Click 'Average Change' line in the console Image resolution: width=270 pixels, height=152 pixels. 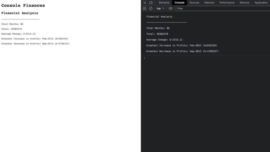point(164,40)
